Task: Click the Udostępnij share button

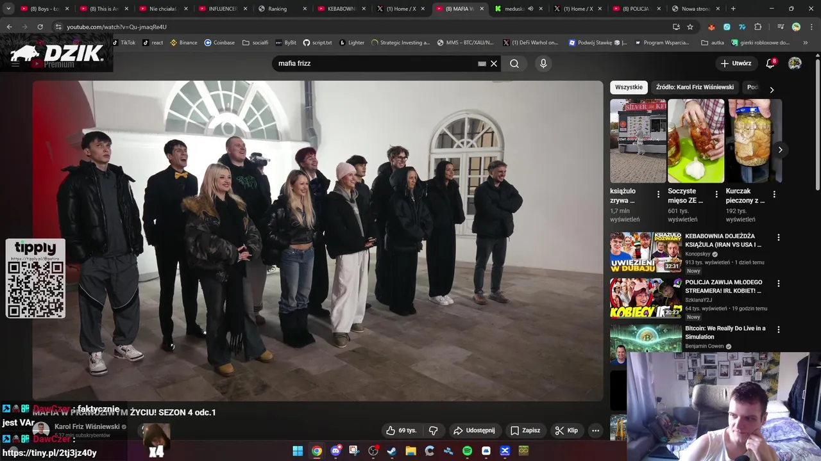Action: pos(474,430)
